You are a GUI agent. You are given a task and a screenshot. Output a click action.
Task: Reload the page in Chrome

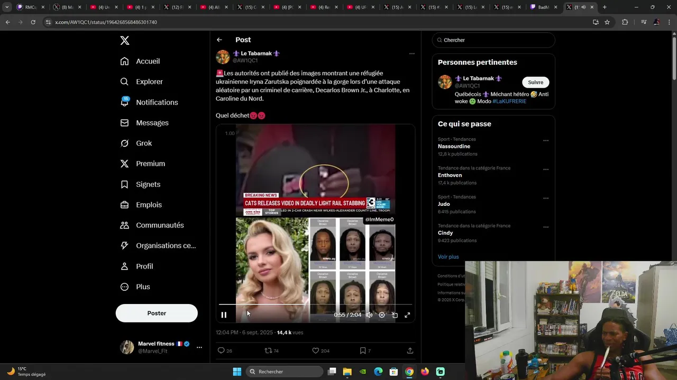(33, 22)
